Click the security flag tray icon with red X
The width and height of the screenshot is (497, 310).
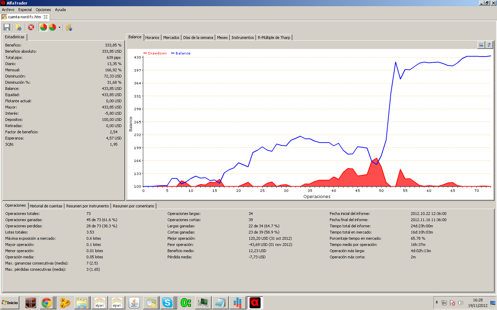click(452, 303)
